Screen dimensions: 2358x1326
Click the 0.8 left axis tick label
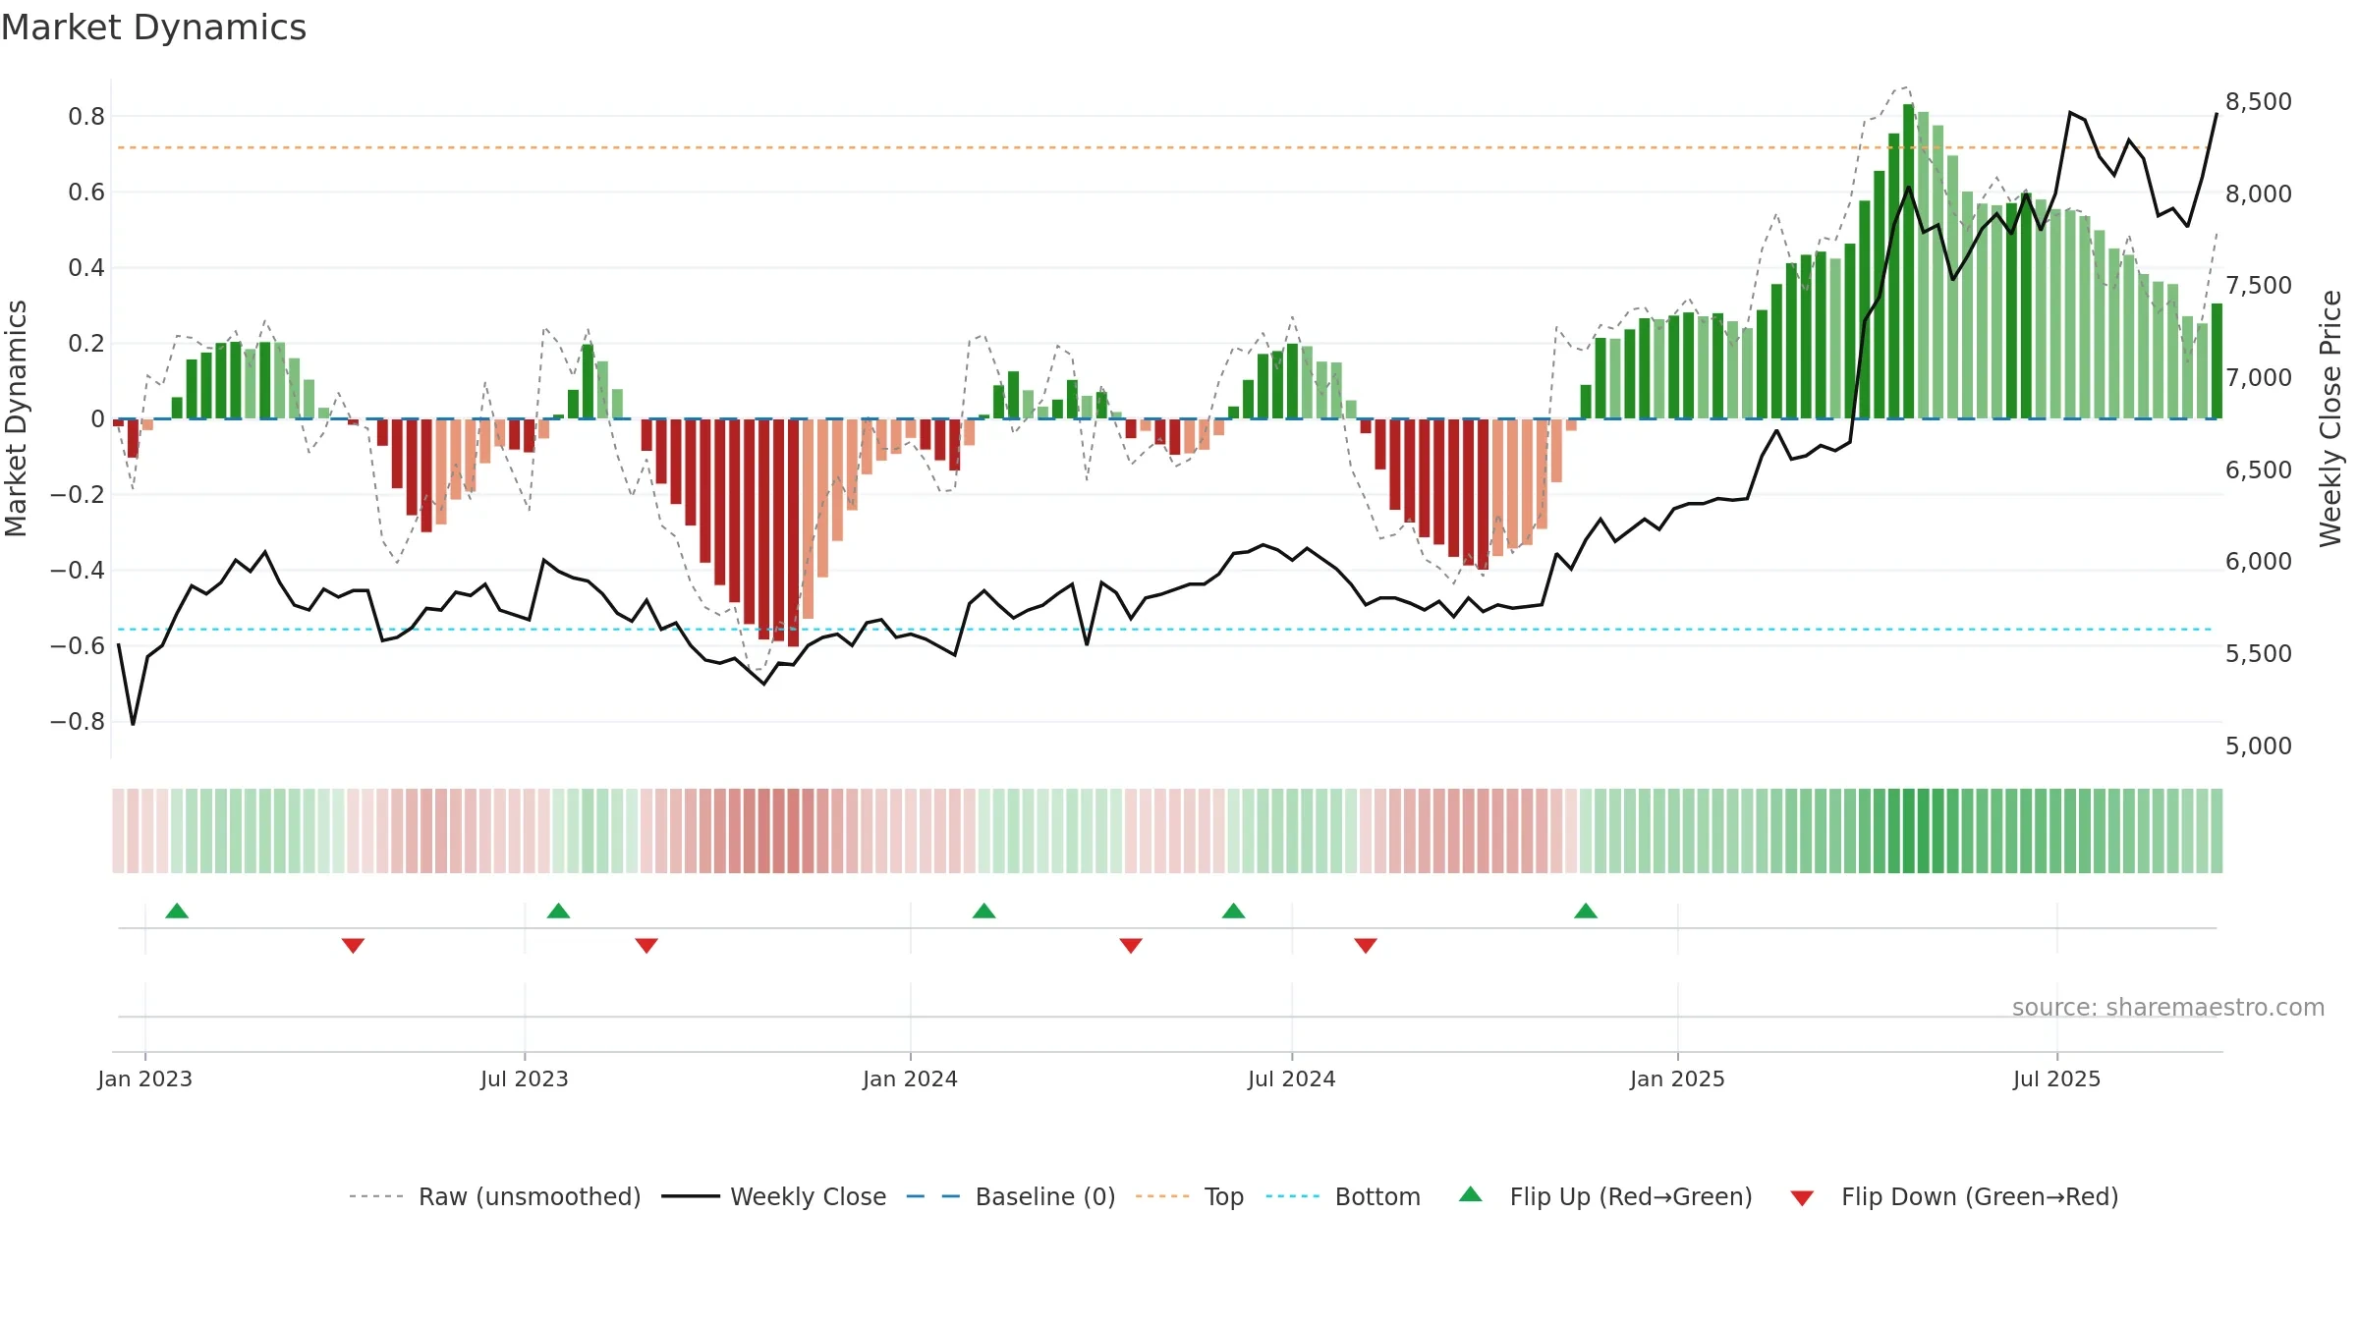(86, 117)
